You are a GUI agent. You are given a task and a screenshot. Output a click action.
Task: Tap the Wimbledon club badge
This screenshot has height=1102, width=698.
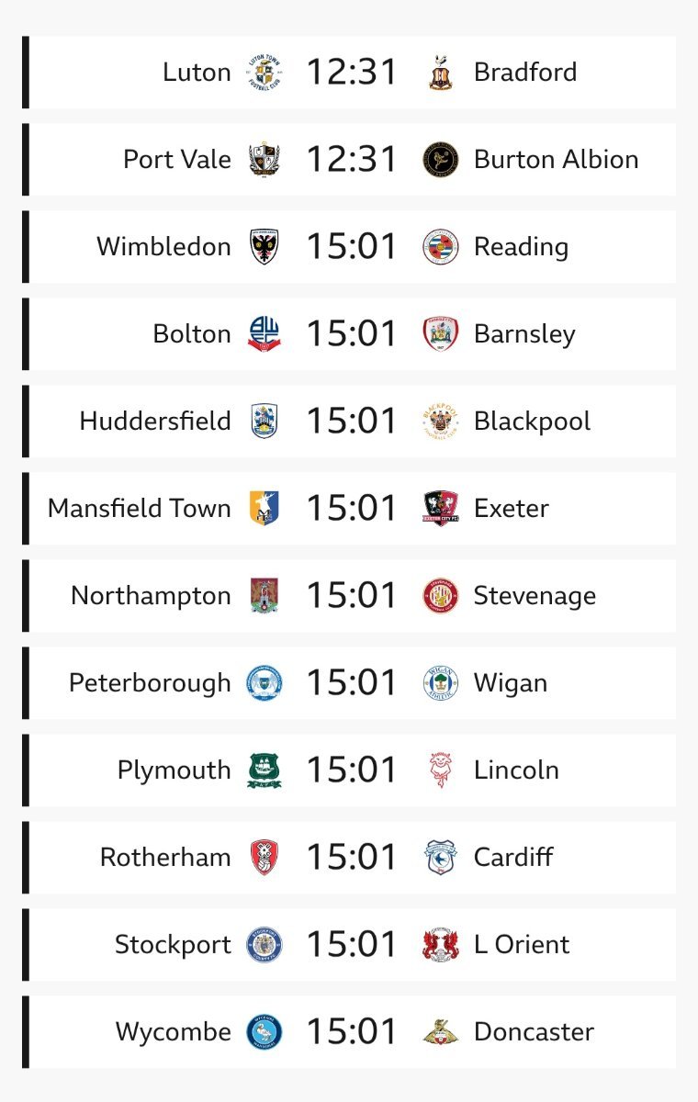[265, 247]
